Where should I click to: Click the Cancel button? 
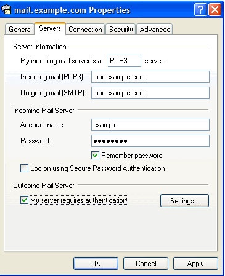coord(146,264)
